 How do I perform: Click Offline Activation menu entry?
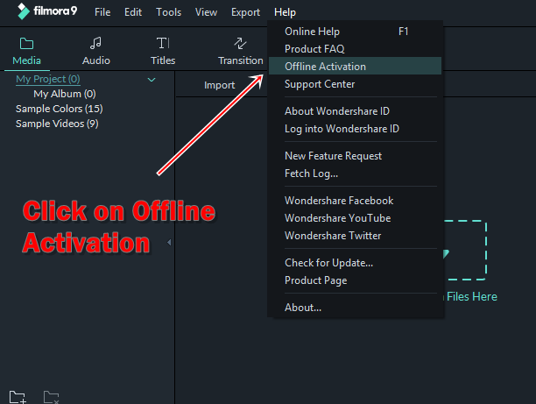tap(355, 66)
